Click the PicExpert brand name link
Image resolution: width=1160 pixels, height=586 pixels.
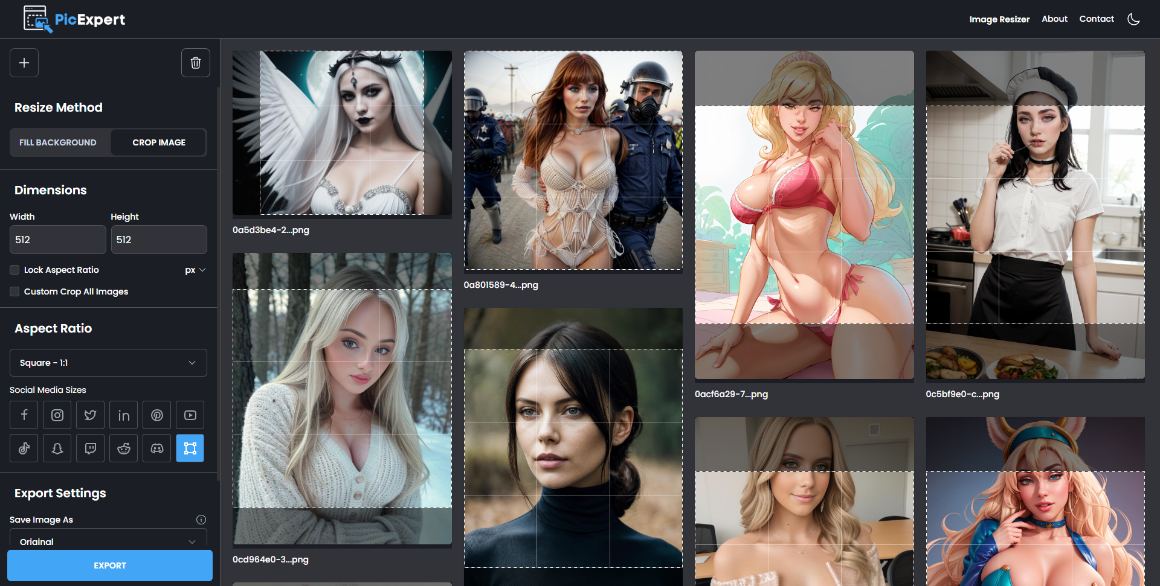coord(90,19)
